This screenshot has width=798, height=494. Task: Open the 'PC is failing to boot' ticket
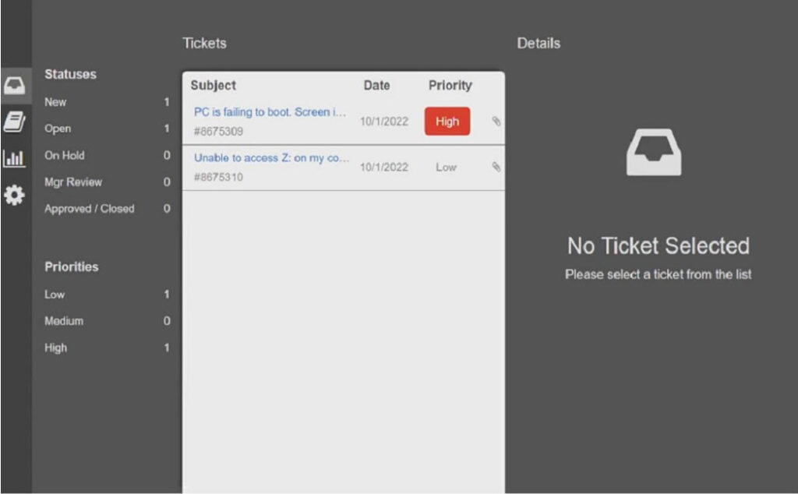[270, 112]
